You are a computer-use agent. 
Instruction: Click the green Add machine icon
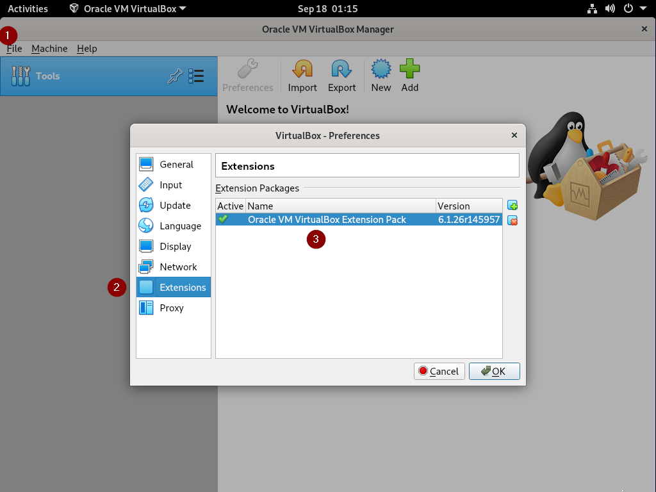click(x=409, y=69)
